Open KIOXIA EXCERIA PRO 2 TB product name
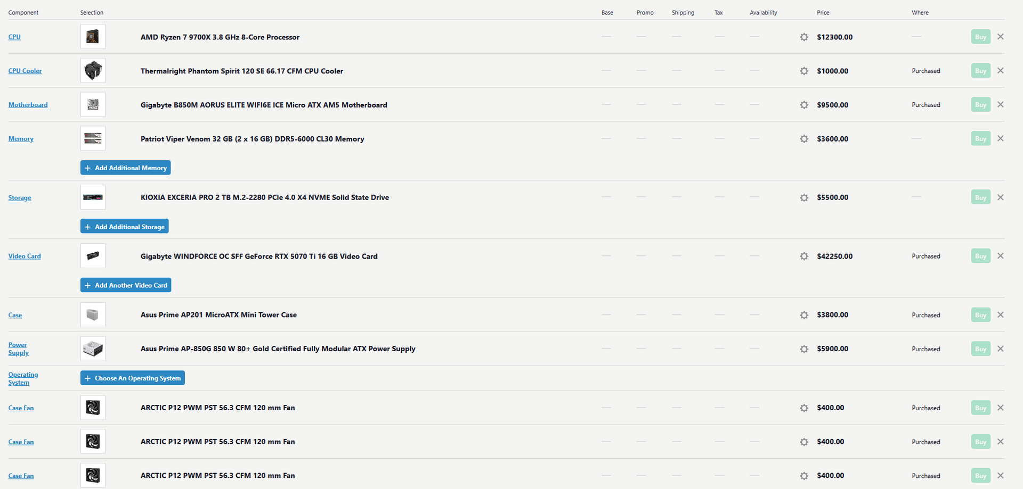This screenshot has height=489, width=1023. tap(265, 197)
